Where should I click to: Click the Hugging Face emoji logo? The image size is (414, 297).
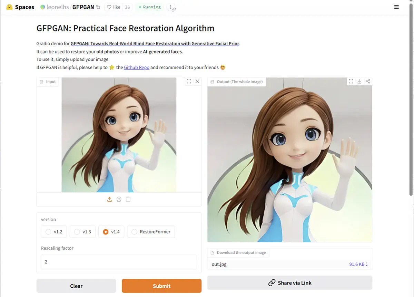(9, 7)
